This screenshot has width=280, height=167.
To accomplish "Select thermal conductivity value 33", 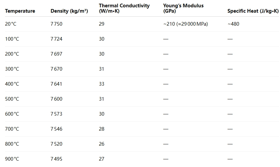I will tap(101, 84).
